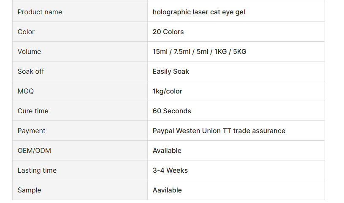344x203 pixels.
Task: Select the 'Easily Soak' value
Action: click(171, 72)
